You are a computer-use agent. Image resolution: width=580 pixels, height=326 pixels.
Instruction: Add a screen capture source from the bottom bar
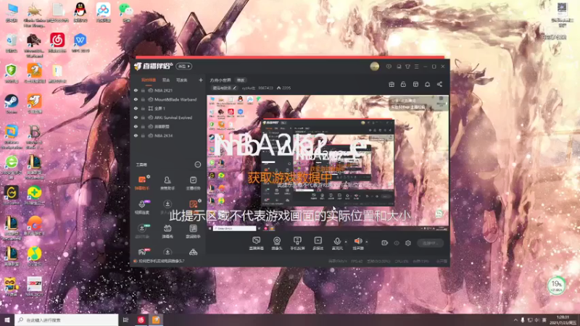click(x=256, y=243)
